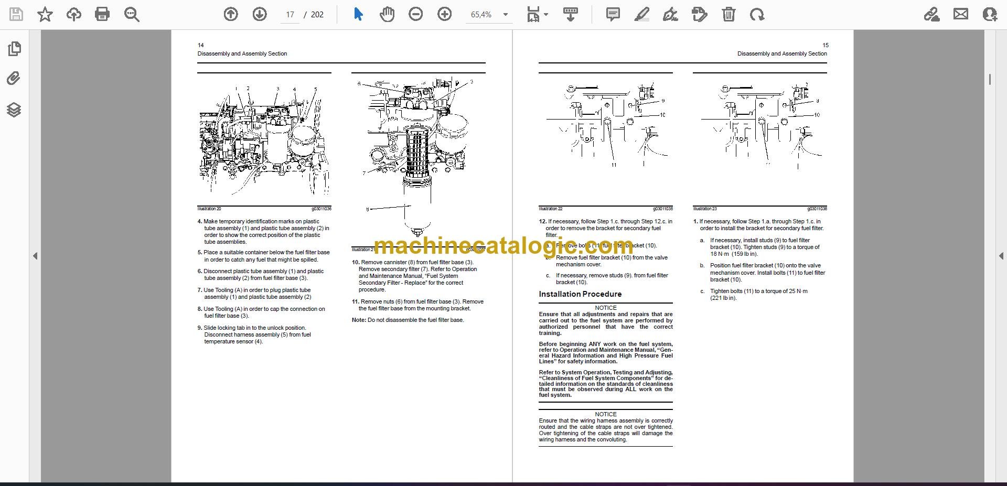
Task: Go to next page arrow
Action: click(260, 14)
